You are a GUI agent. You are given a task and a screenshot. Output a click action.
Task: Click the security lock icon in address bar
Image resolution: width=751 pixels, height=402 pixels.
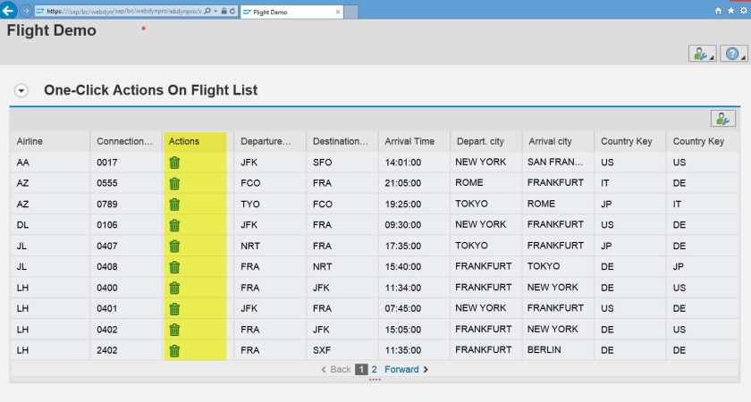pos(224,11)
